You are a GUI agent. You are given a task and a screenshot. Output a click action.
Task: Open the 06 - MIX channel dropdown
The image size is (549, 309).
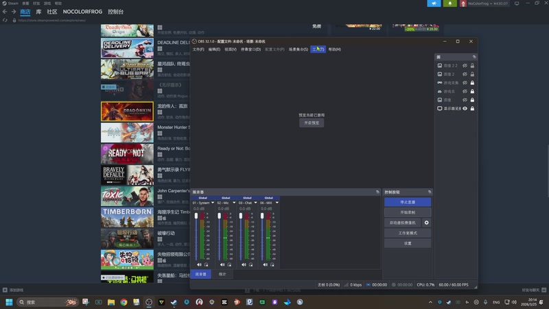coord(277,203)
